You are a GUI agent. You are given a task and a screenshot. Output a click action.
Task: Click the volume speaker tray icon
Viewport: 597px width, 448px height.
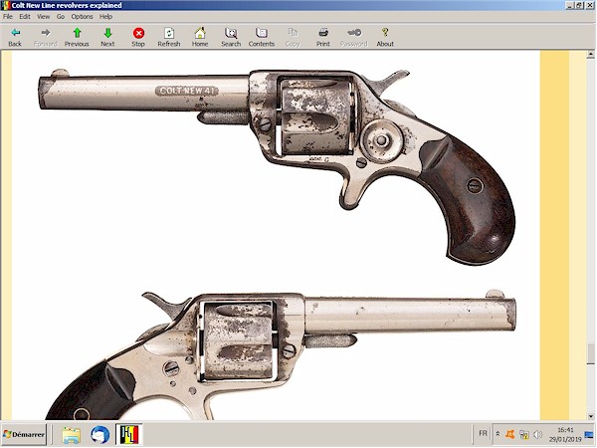[x=537, y=435]
